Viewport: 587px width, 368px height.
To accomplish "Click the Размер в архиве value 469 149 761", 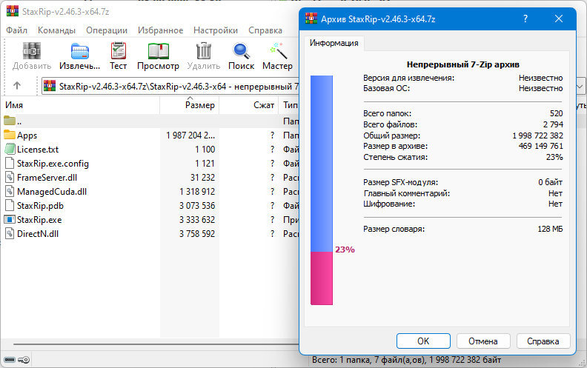I will (540, 146).
